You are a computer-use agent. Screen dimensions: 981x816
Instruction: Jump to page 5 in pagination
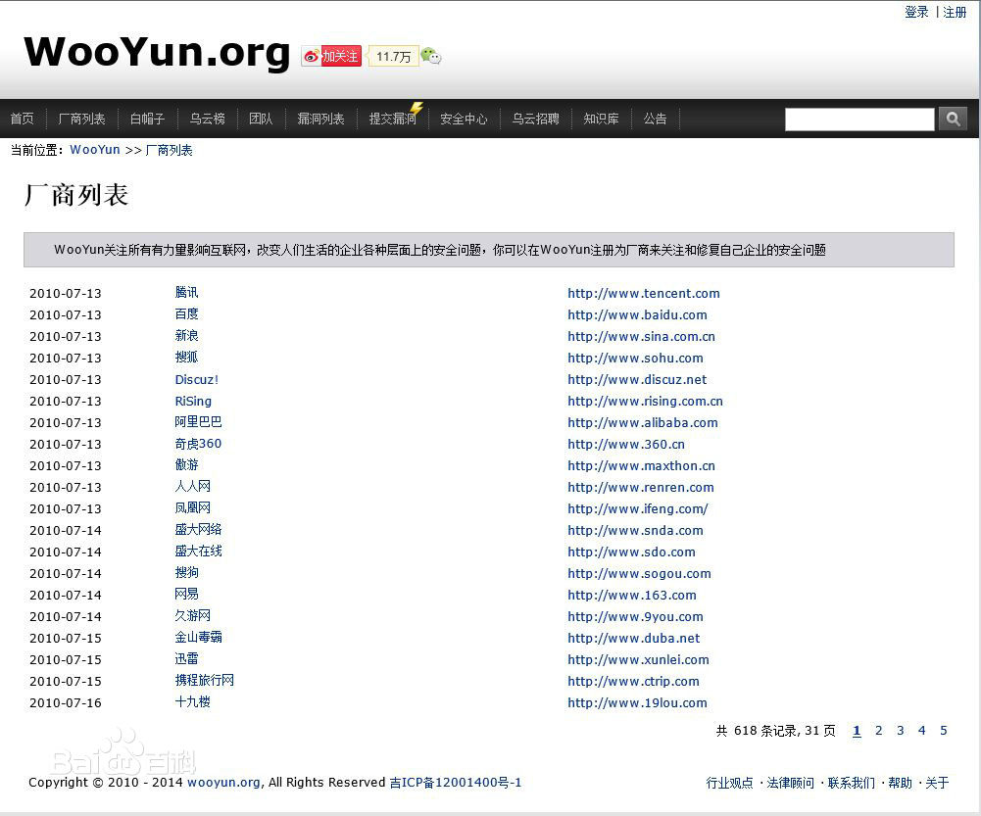click(x=943, y=731)
